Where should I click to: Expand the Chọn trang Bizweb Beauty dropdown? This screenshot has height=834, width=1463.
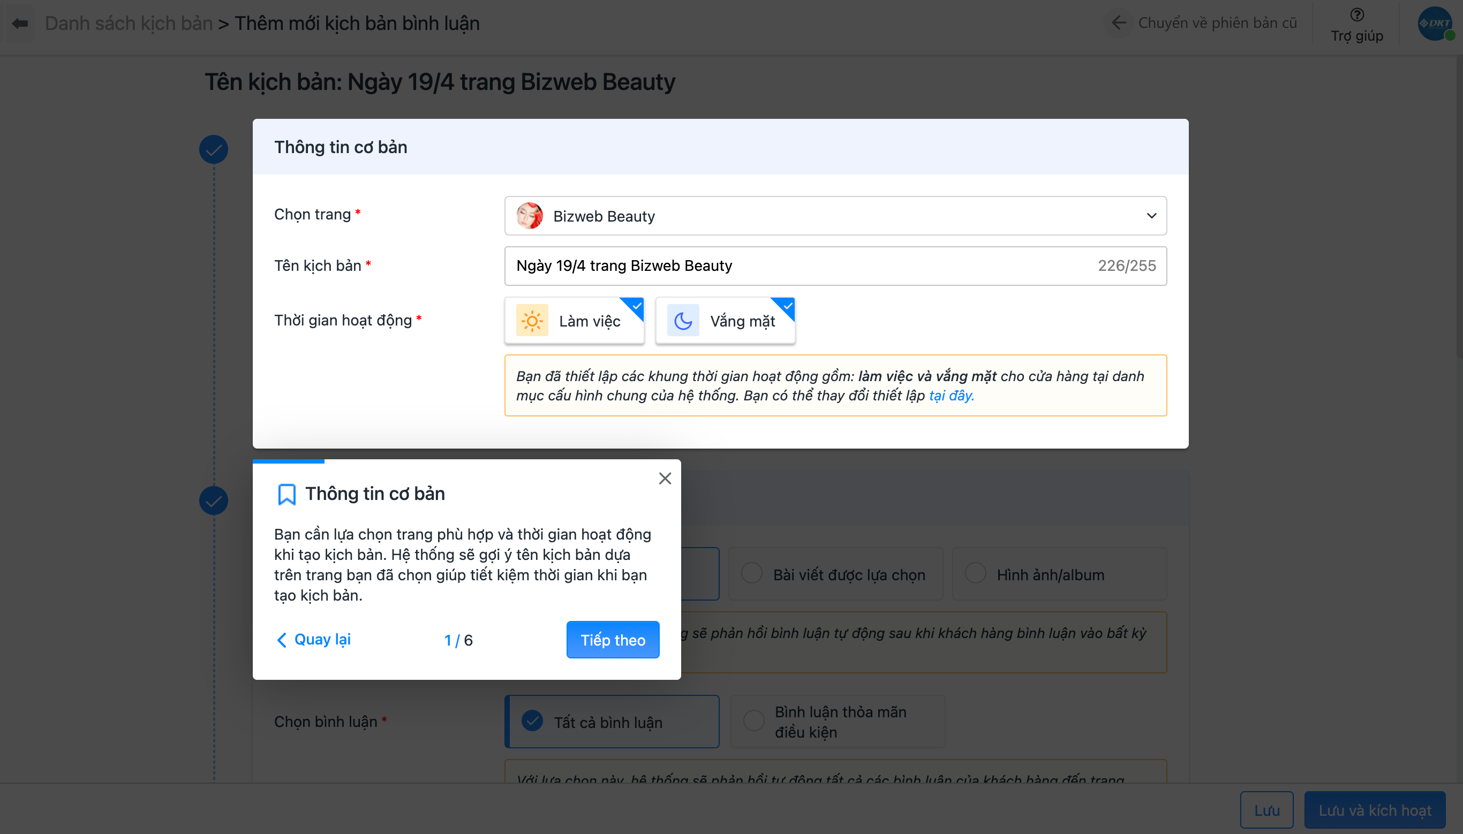tap(835, 216)
